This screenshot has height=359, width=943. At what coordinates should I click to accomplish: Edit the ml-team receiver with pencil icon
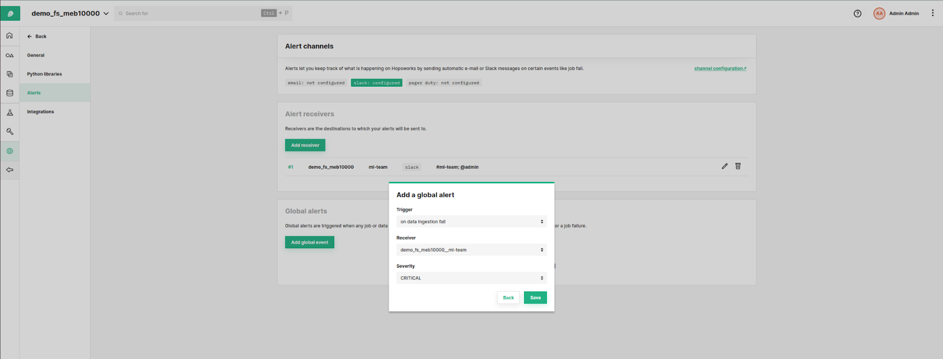pos(724,166)
